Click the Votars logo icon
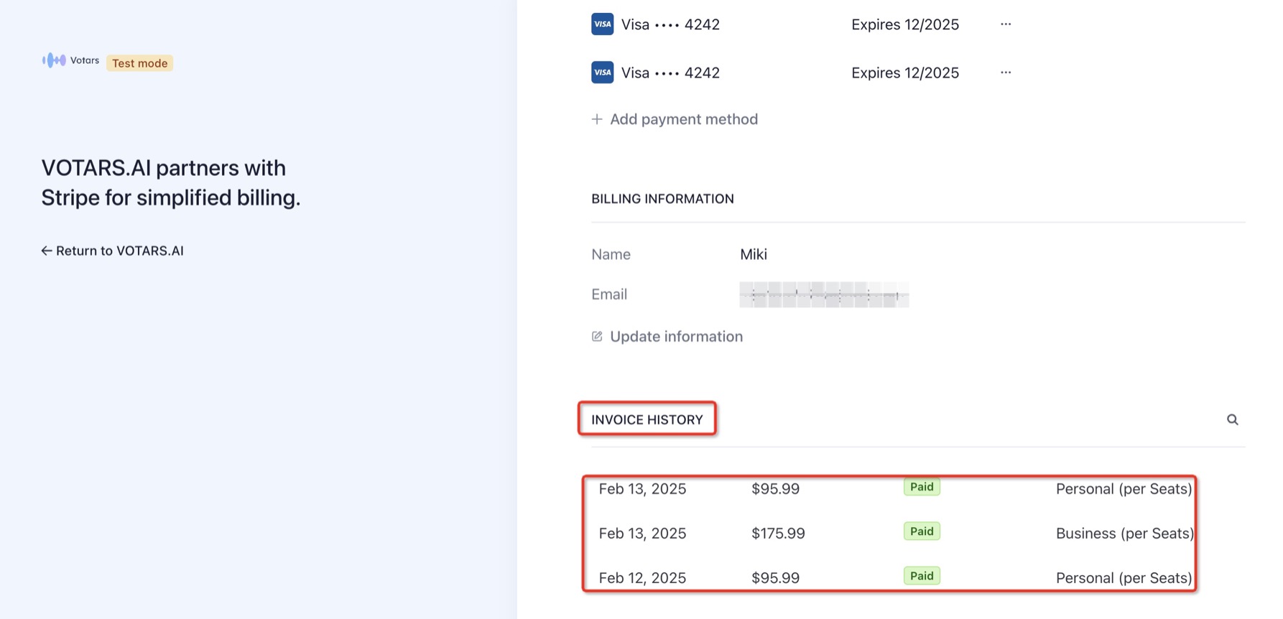Screen dimensions: 1283x619 (x=54, y=60)
